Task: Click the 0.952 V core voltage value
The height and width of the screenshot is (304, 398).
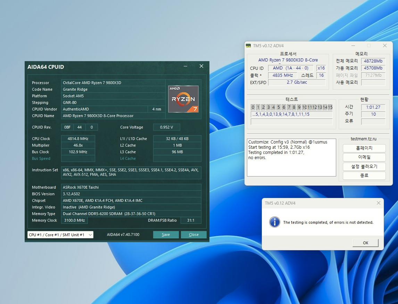Action: pyautogui.click(x=166, y=127)
